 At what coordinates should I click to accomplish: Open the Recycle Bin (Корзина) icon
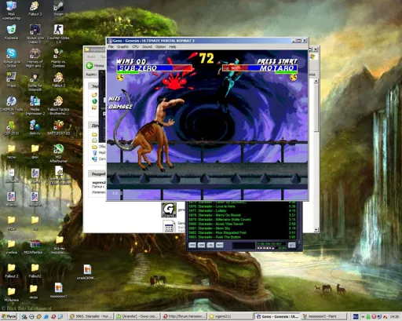11,32
